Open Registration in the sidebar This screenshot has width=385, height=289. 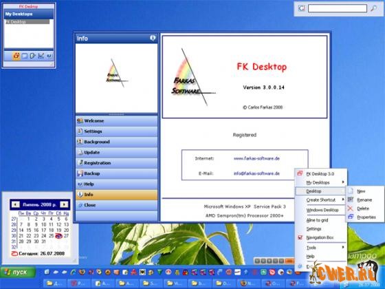[x=117, y=163]
